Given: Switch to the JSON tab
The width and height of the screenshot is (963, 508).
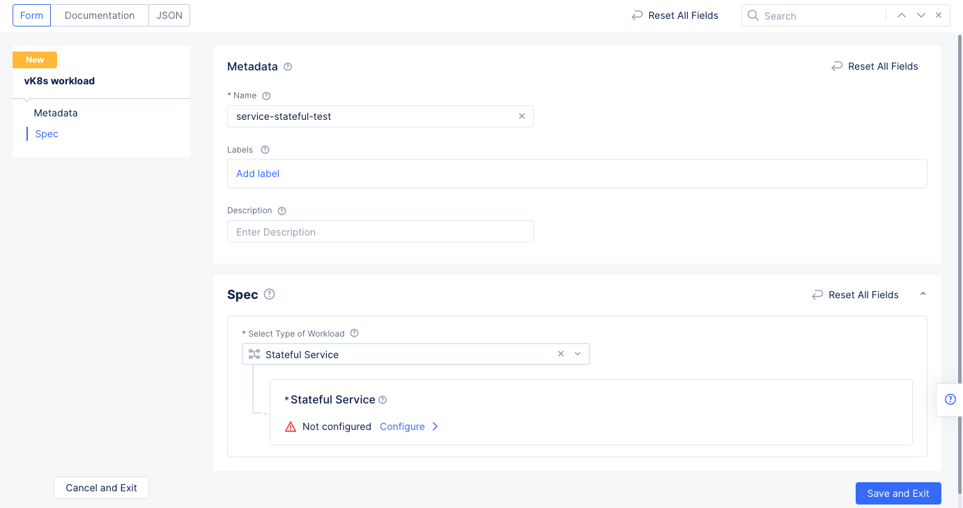Looking at the screenshot, I should tap(169, 15).
